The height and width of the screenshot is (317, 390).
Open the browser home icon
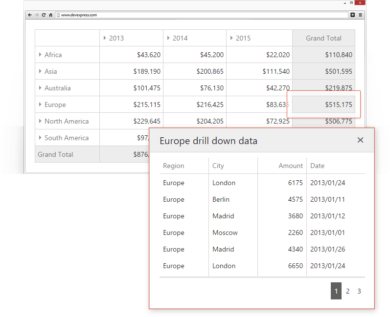click(x=50, y=15)
